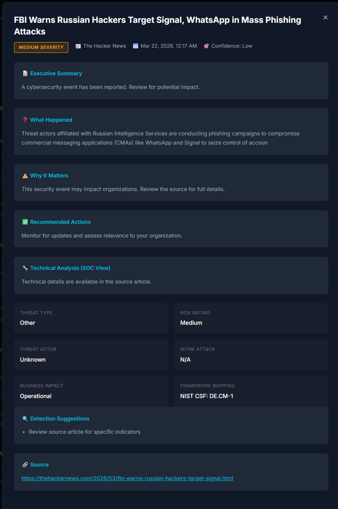Click the target icon beside Confidence: Low
Viewport: 338px width, 509px height.
tap(206, 46)
